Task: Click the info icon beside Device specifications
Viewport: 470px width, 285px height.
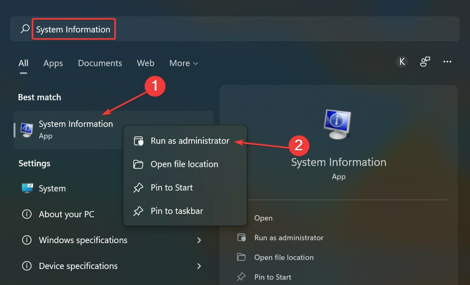Action: point(27,266)
